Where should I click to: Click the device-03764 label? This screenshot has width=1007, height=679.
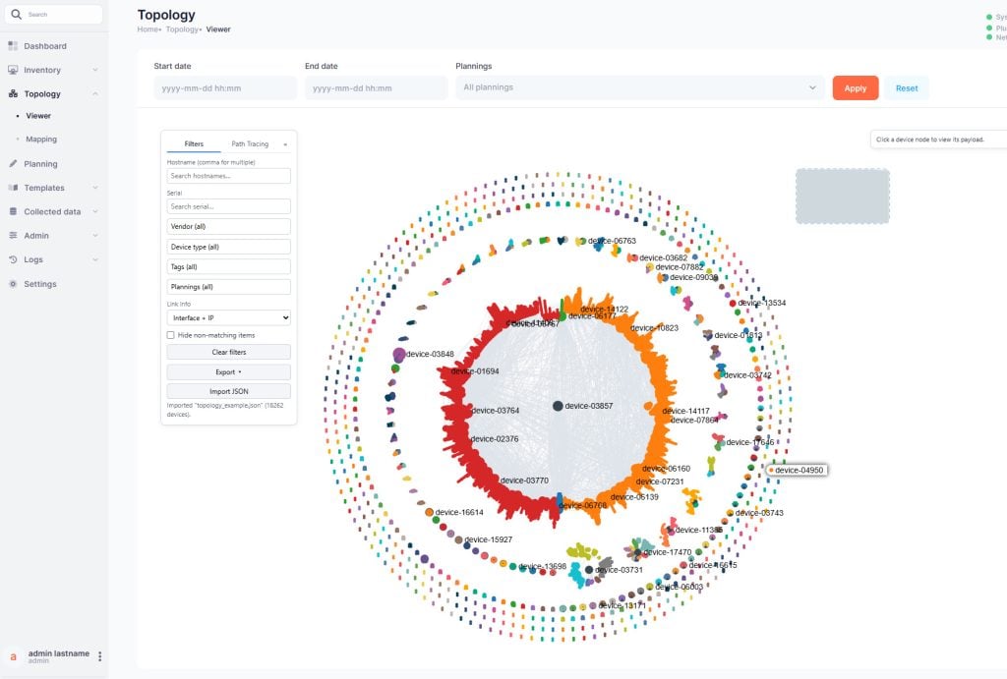pos(496,411)
